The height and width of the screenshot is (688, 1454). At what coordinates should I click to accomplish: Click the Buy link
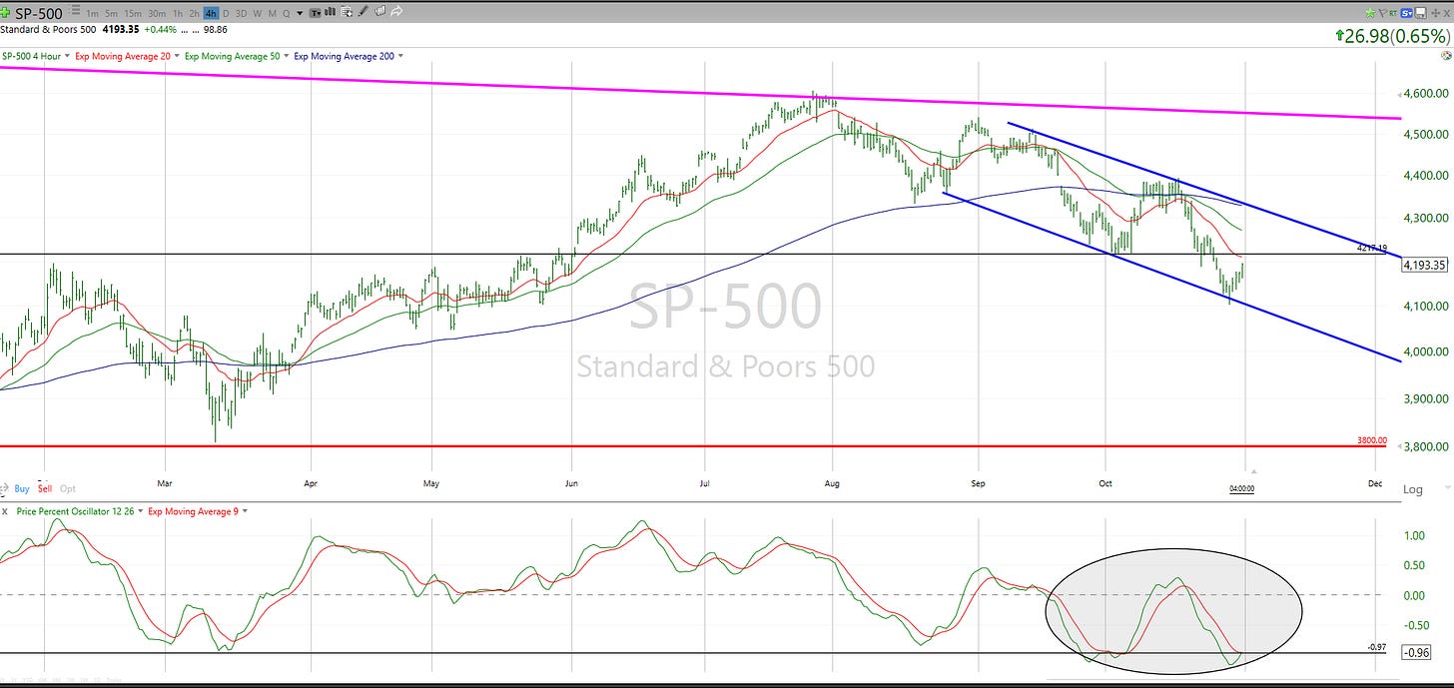[x=22, y=489]
